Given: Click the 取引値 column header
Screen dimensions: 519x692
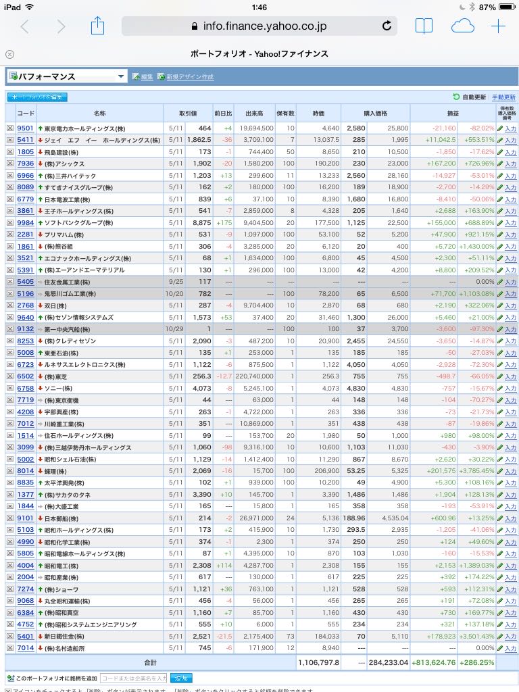Looking at the screenshot, I should (188, 114).
